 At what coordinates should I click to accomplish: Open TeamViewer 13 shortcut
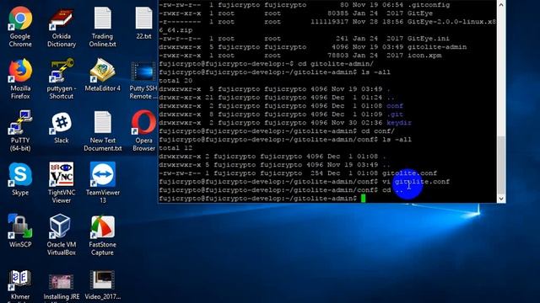pos(102,183)
